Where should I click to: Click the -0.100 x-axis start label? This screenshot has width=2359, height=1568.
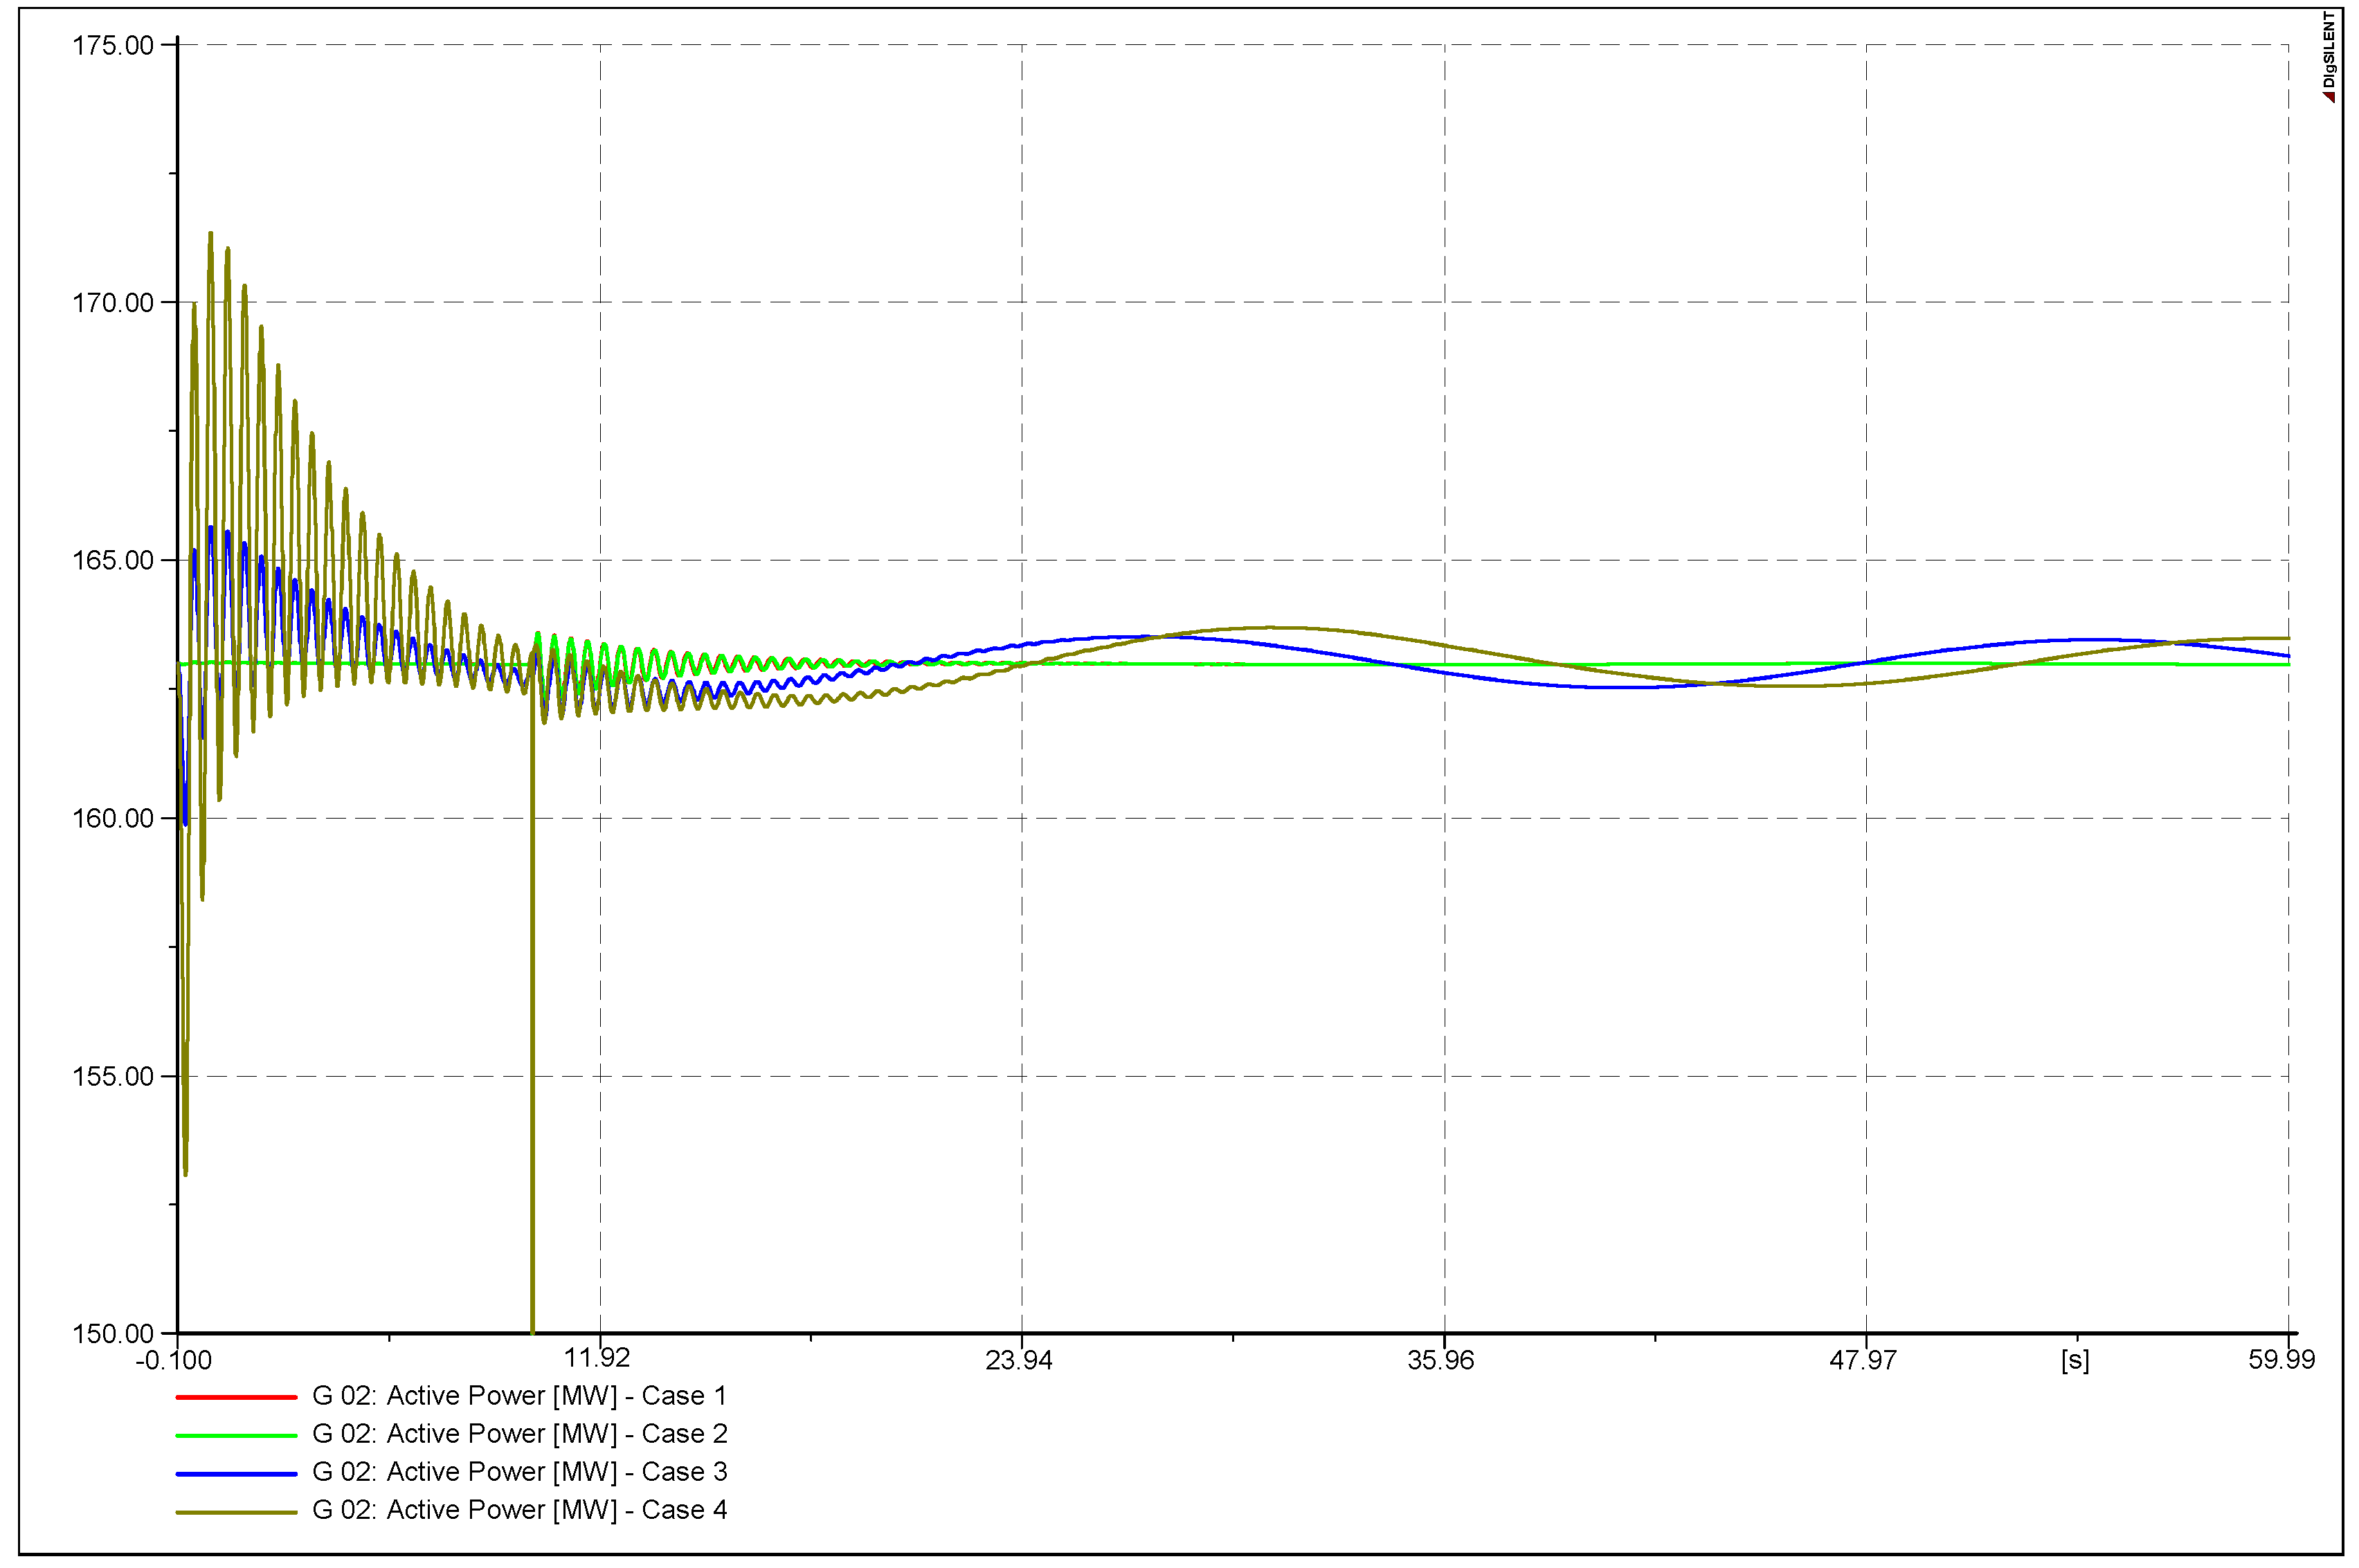173,1360
